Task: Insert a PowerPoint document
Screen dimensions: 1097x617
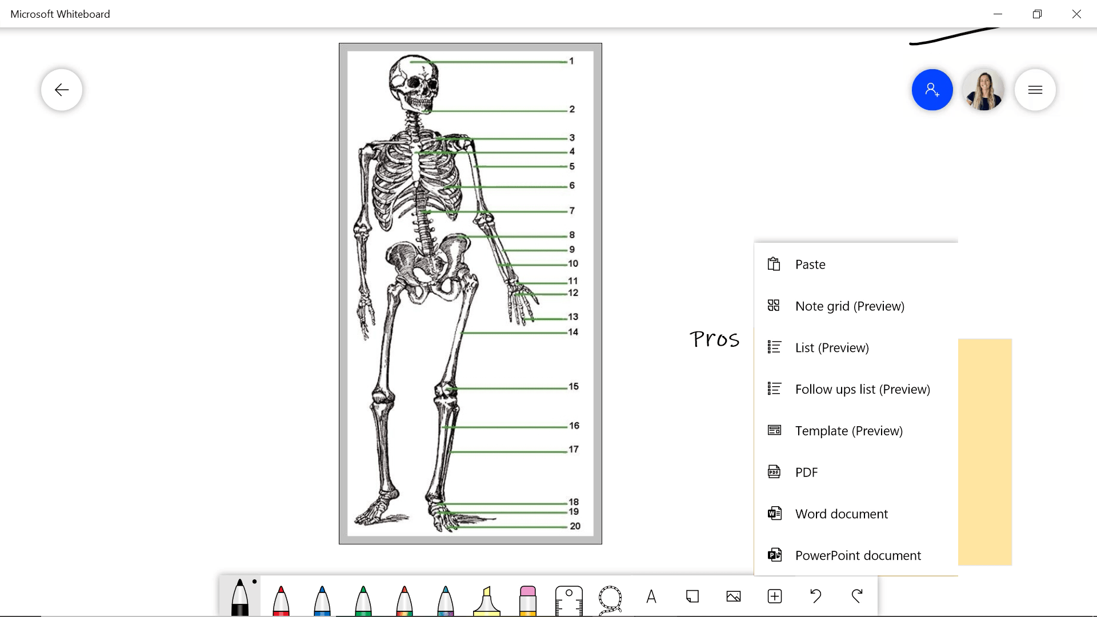Action: pyautogui.click(x=856, y=555)
